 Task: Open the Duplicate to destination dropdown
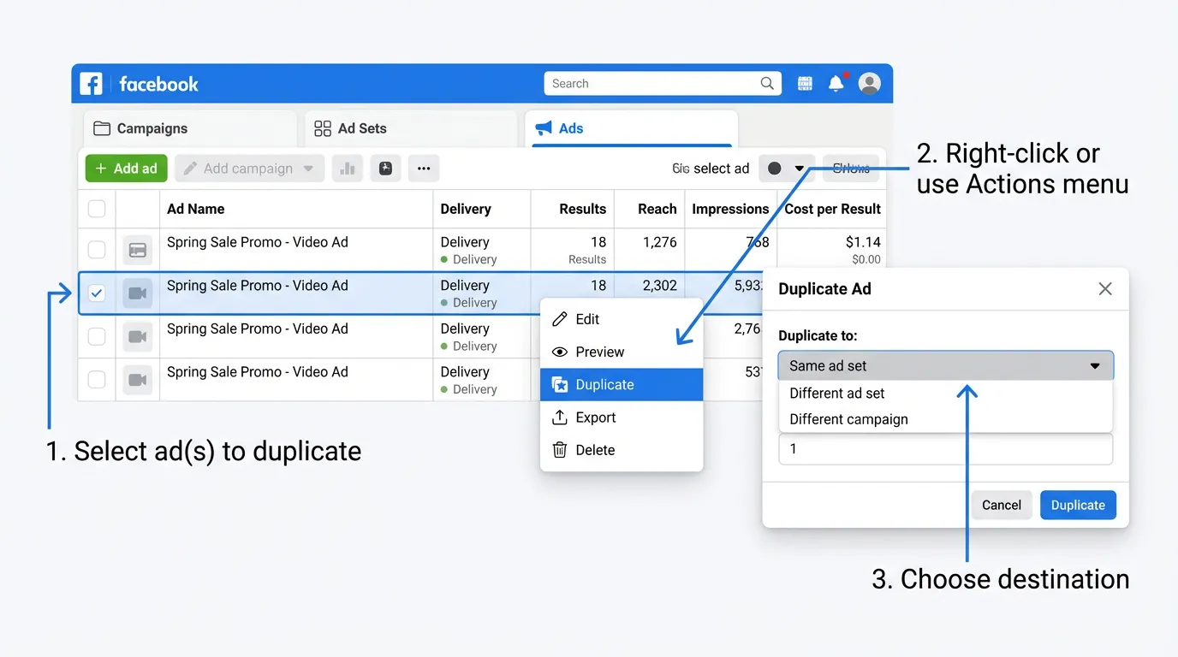(x=945, y=365)
